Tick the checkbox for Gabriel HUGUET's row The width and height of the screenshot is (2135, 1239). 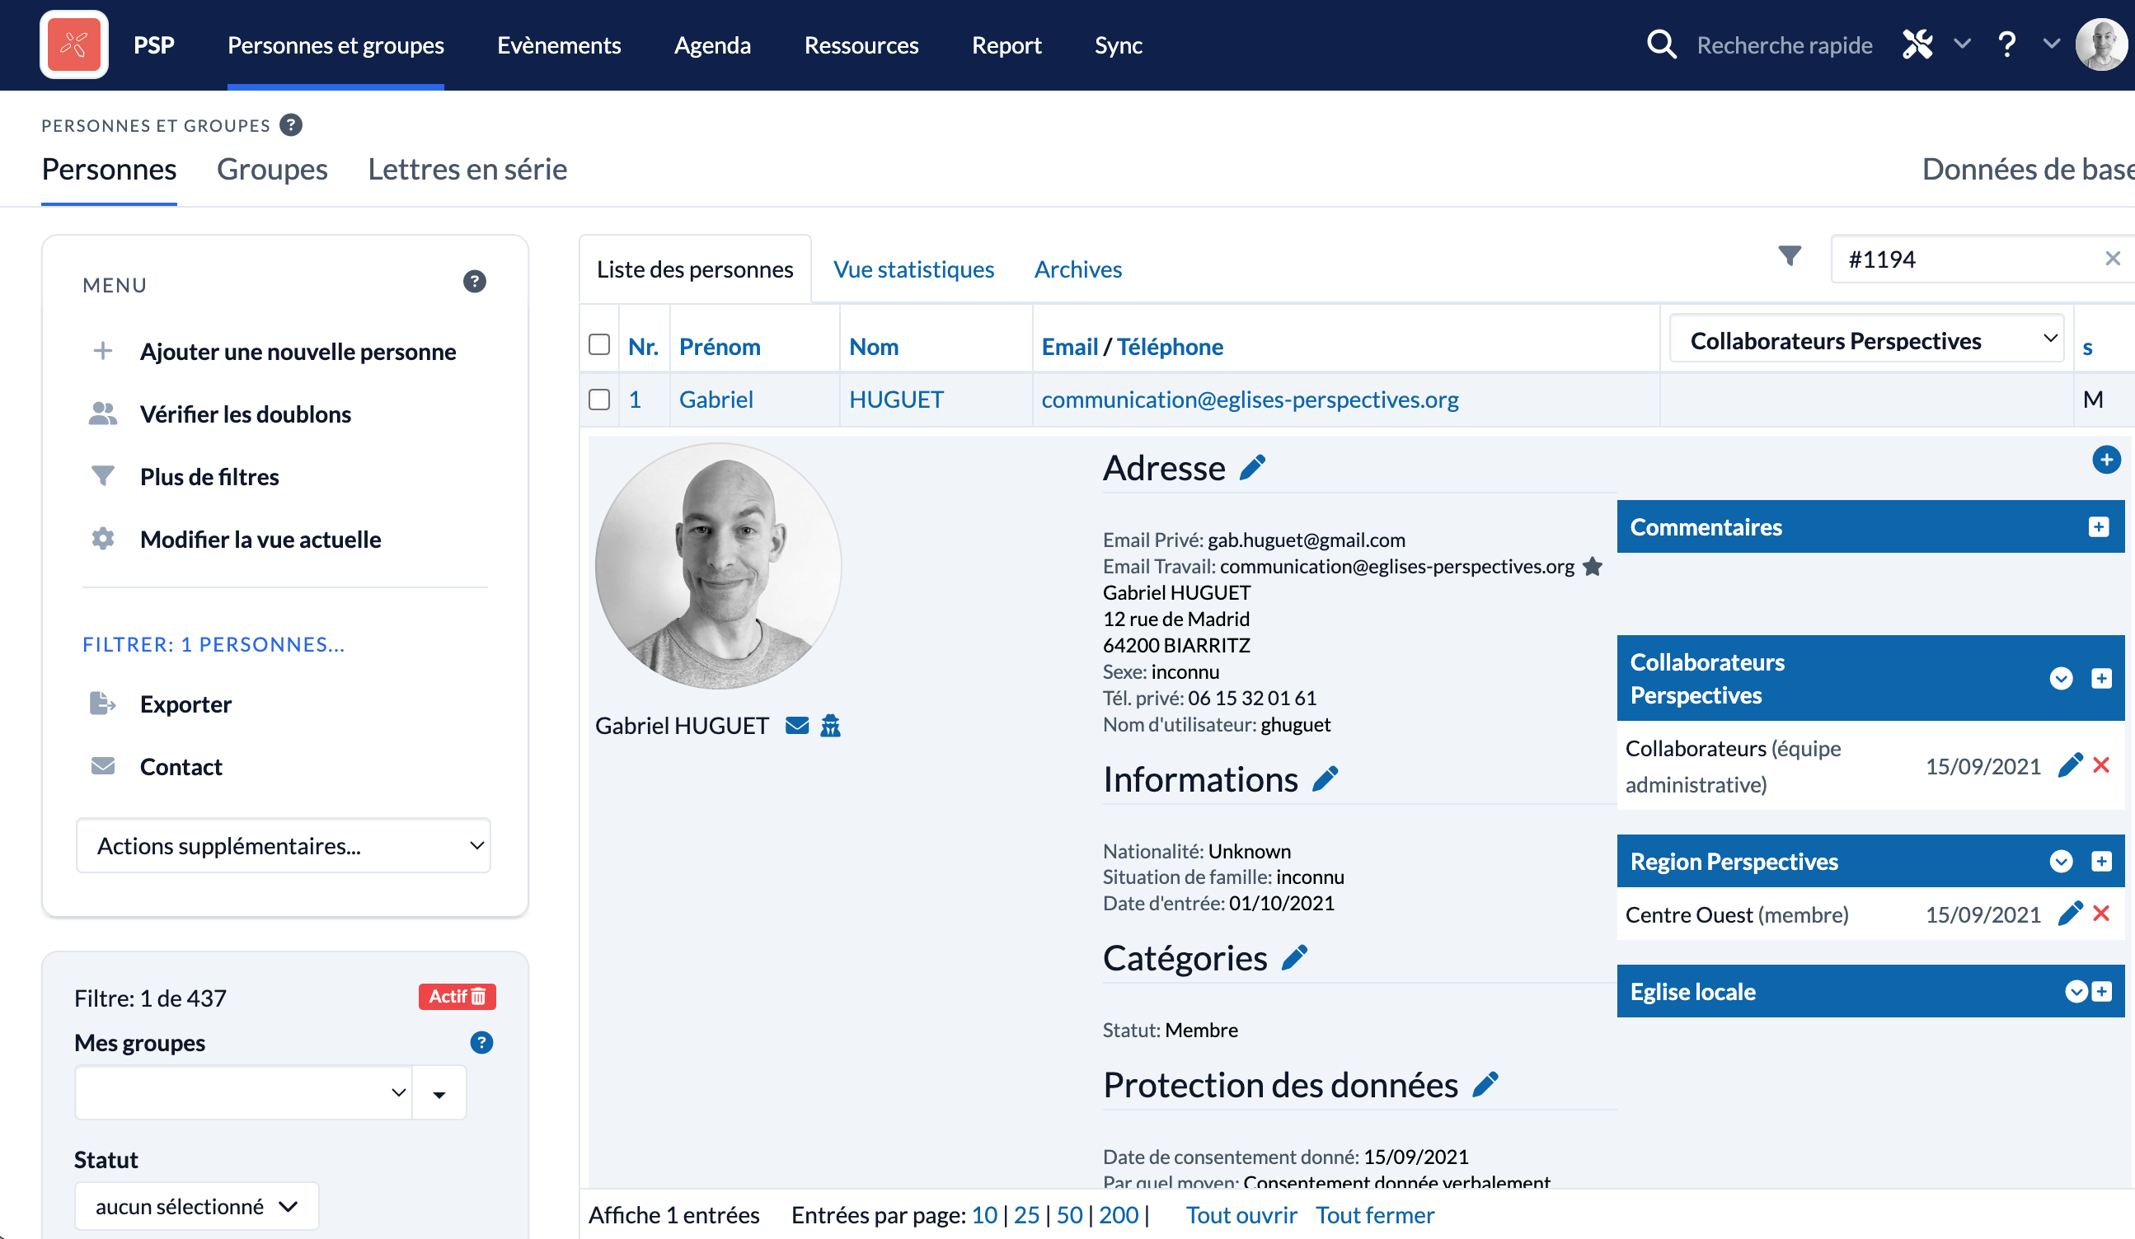(x=599, y=399)
